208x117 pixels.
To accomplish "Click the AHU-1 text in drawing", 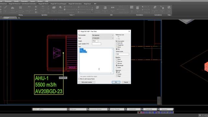I will click(x=42, y=78).
